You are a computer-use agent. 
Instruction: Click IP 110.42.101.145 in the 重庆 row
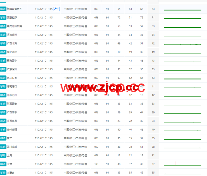pyautogui.click(x=44, y=138)
